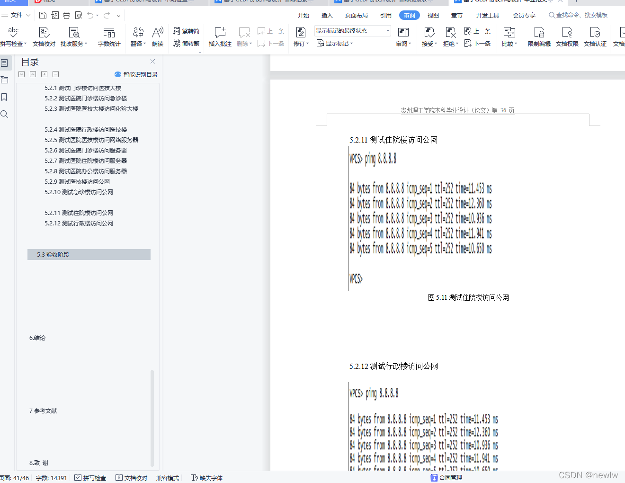625x483 pixels.
Task: Jump to 5.2.11 测试住院楼访问公网 in TOC
Action: (x=79, y=213)
